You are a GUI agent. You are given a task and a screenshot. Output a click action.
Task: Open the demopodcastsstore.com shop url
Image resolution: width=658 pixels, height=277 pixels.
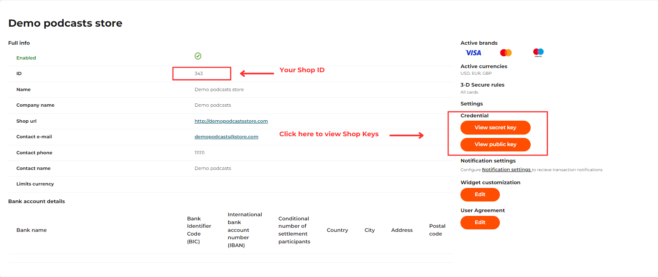231,121
